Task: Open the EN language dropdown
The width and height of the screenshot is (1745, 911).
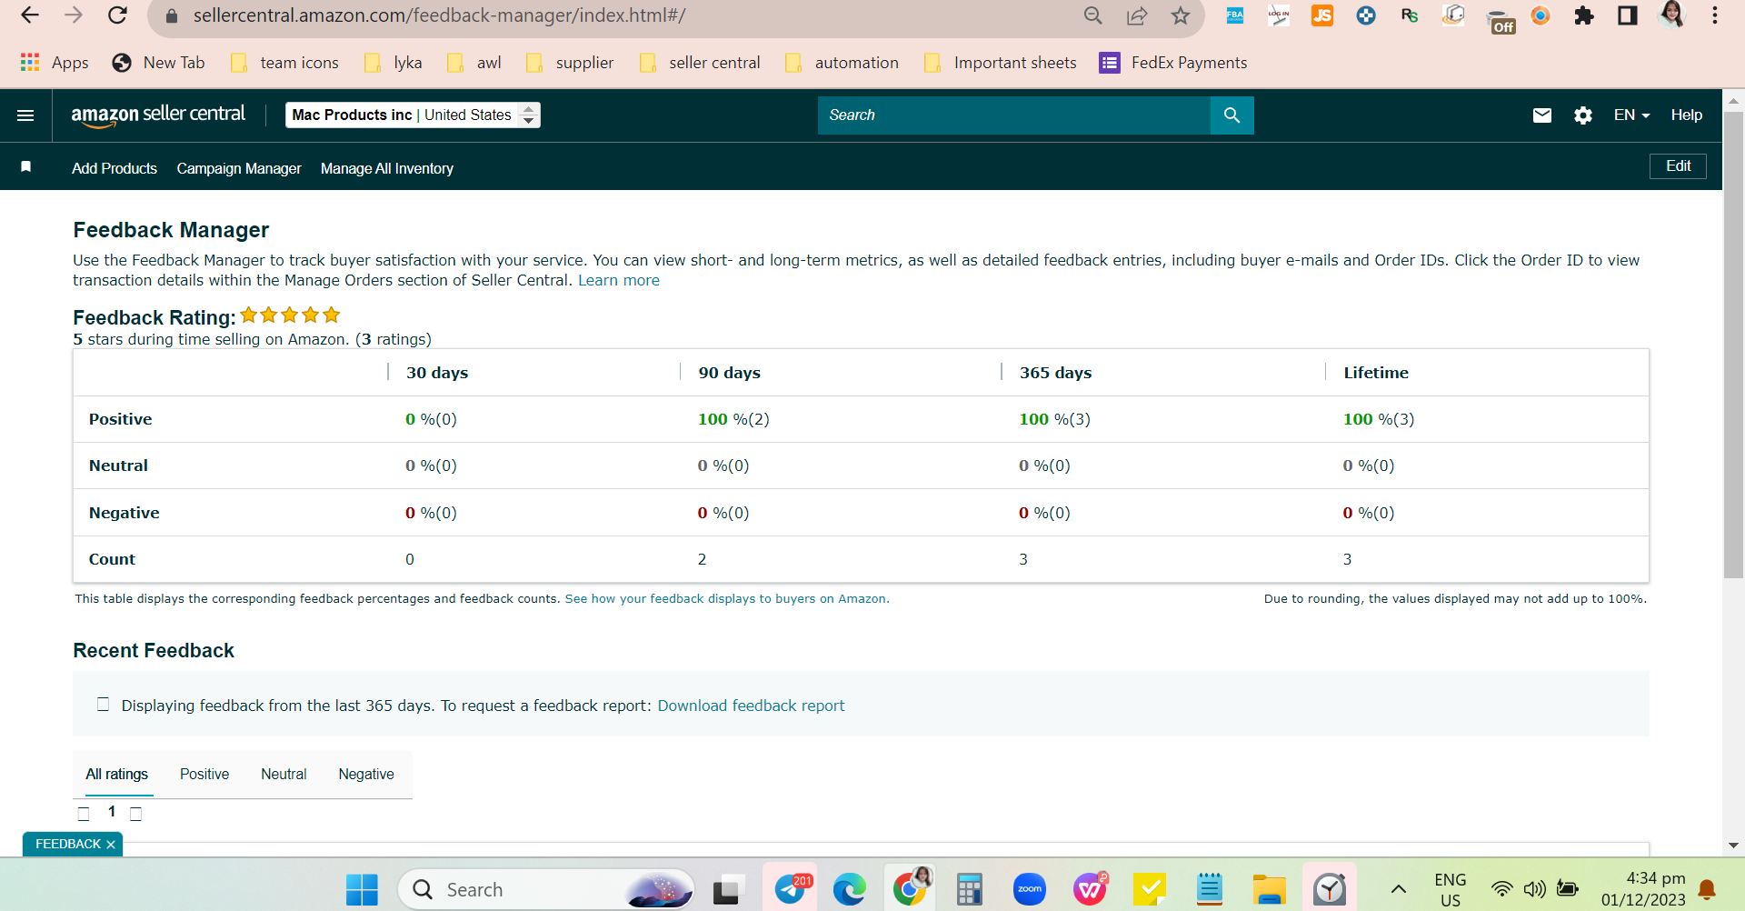Action: tap(1631, 115)
